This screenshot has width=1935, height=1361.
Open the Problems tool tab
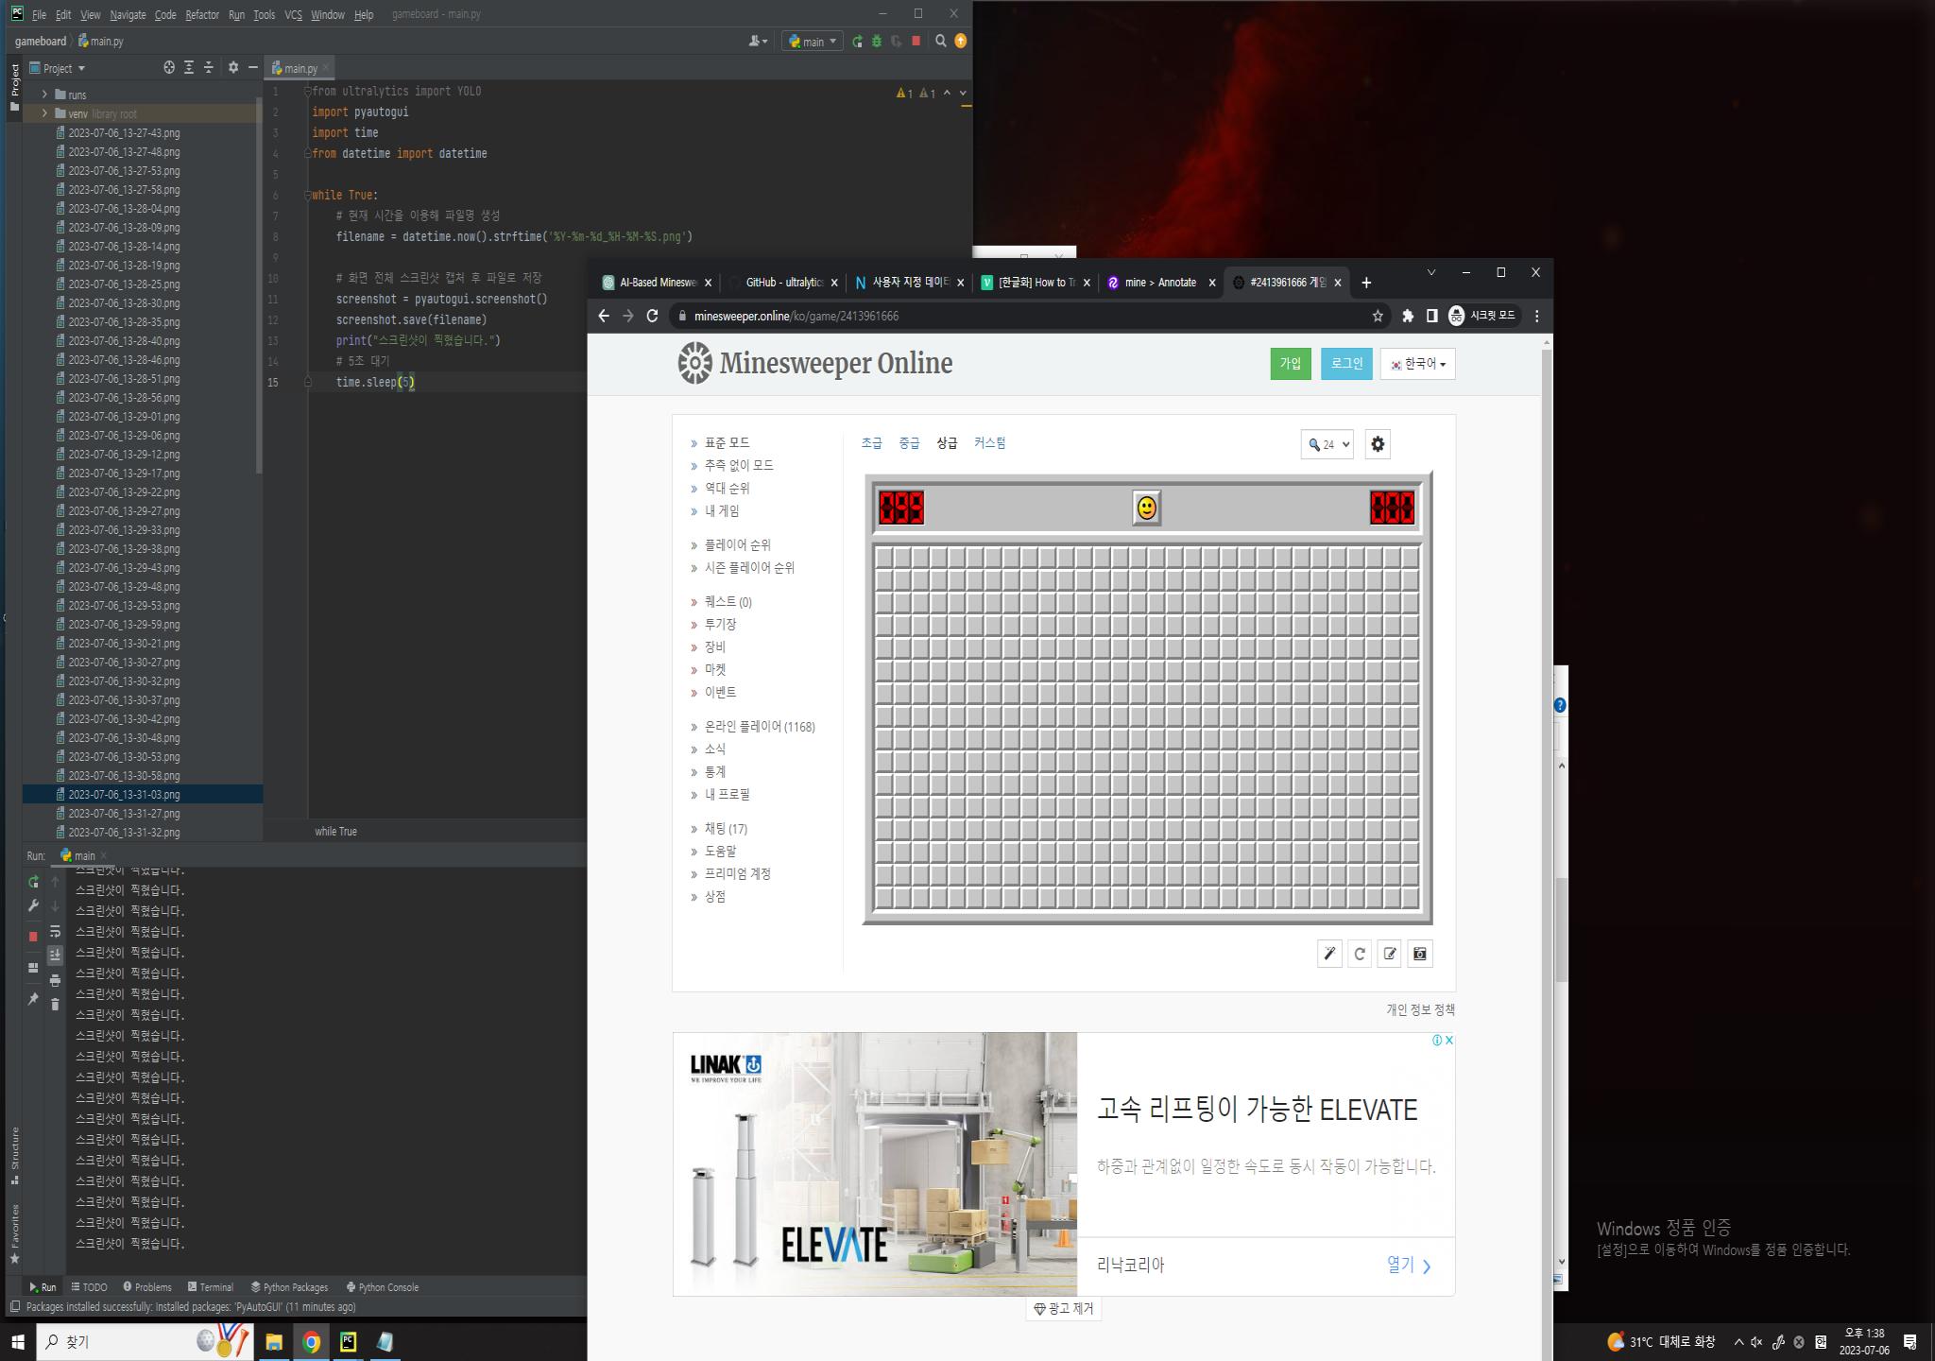(x=147, y=1287)
